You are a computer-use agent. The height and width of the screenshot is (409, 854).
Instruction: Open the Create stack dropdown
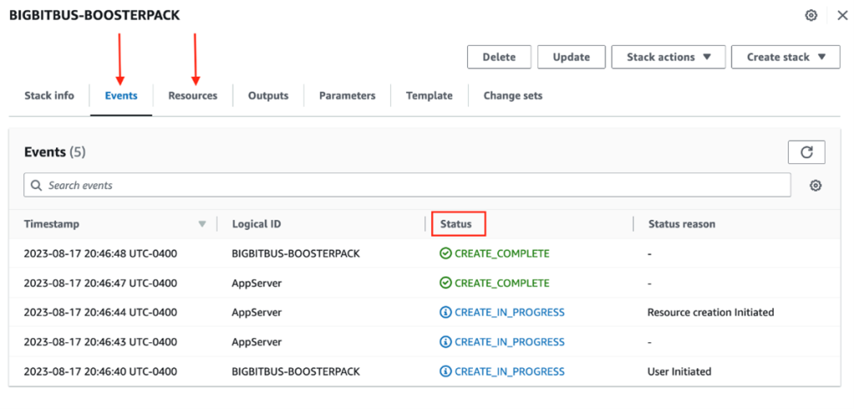click(785, 57)
